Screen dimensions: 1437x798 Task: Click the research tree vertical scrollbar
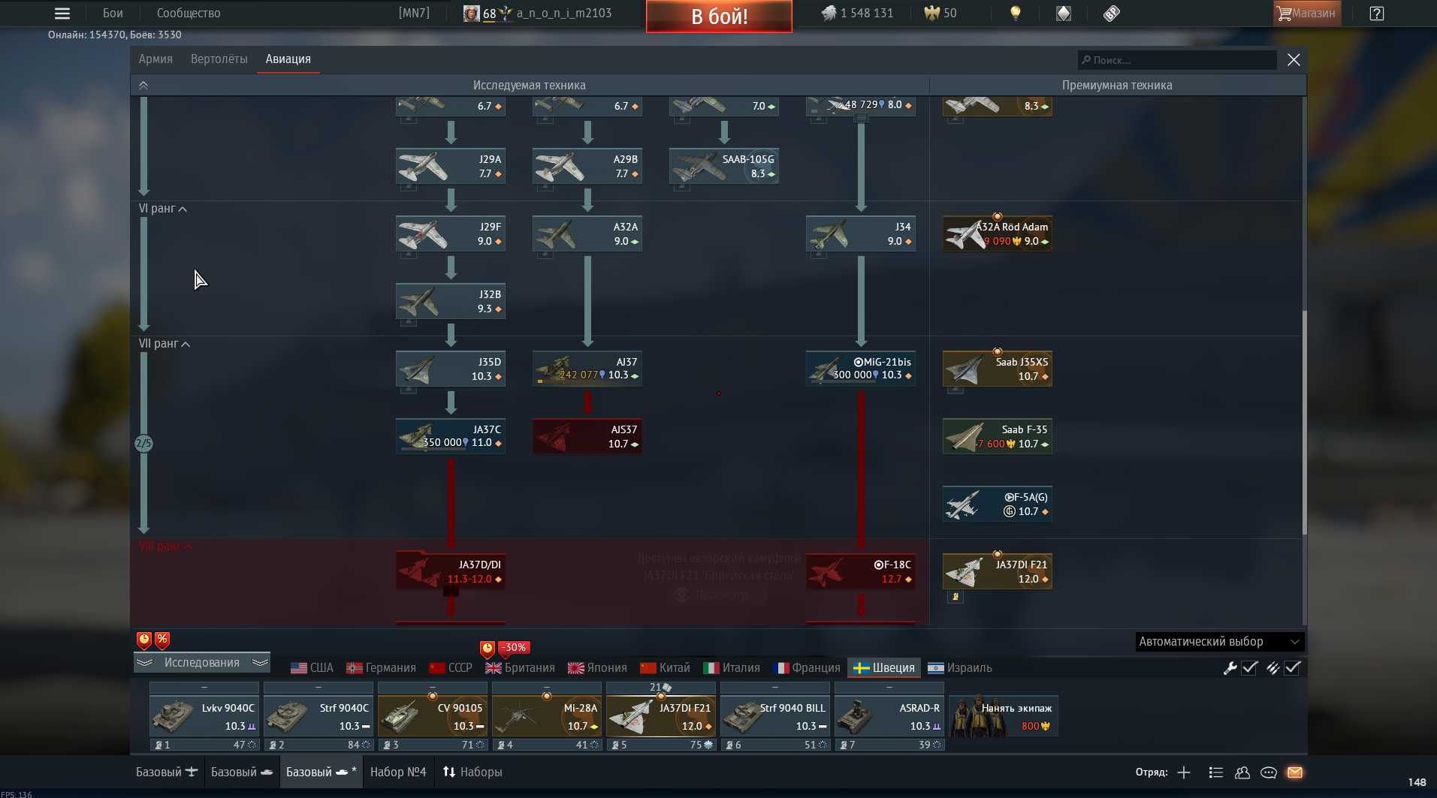coord(1304,422)
